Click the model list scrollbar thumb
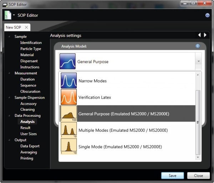 click(x=198, y=122)
